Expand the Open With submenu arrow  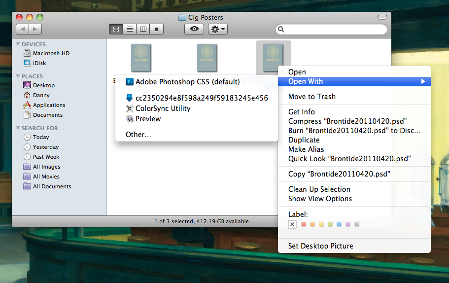click(423, 81)
